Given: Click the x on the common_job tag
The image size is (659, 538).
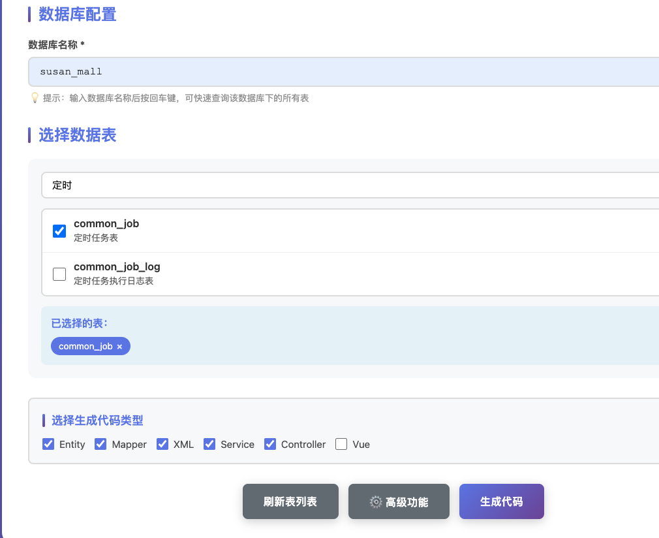Looking at the screenshot, I should coord(119,346).
